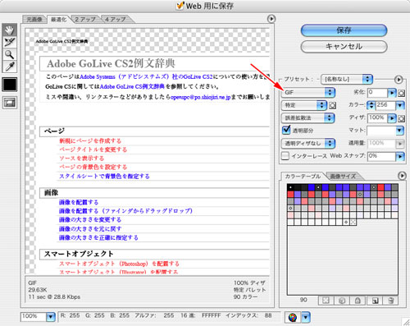The height and width of the screenshot is (326, 410).
Task: Click the 29.63K file size text
Action: tap(38, 290)
